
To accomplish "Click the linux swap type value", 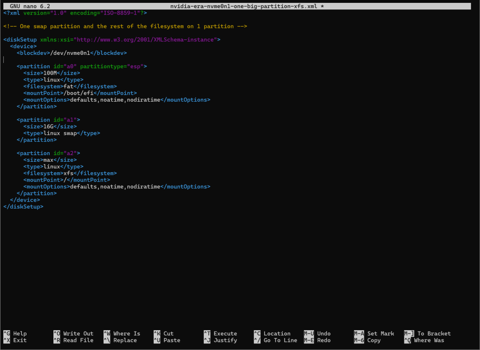I will [60, 133].
